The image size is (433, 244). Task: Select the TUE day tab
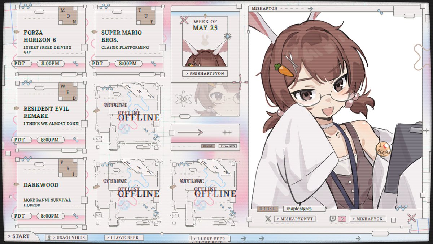pyautogui.click(x=146, y=16)
